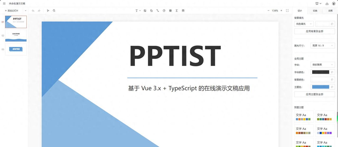The image size is (338, 147).
Task: Switch to the 切换 tab
Action: click(x=315, y=11)
